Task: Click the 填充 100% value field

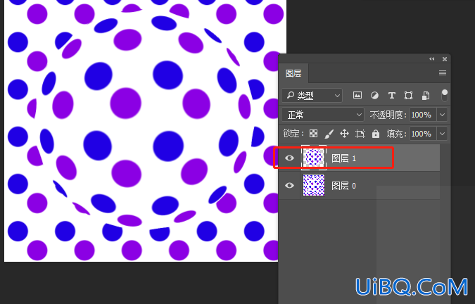Action: 423,134
